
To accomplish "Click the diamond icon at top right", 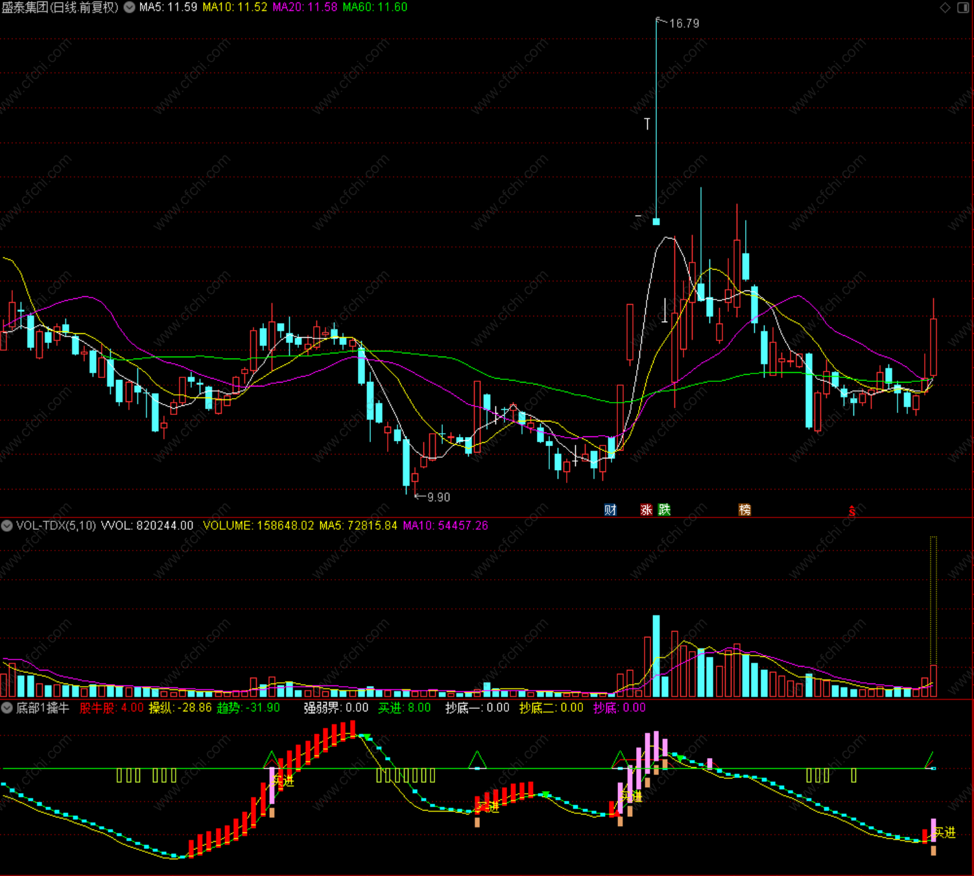I will [945, 7].
